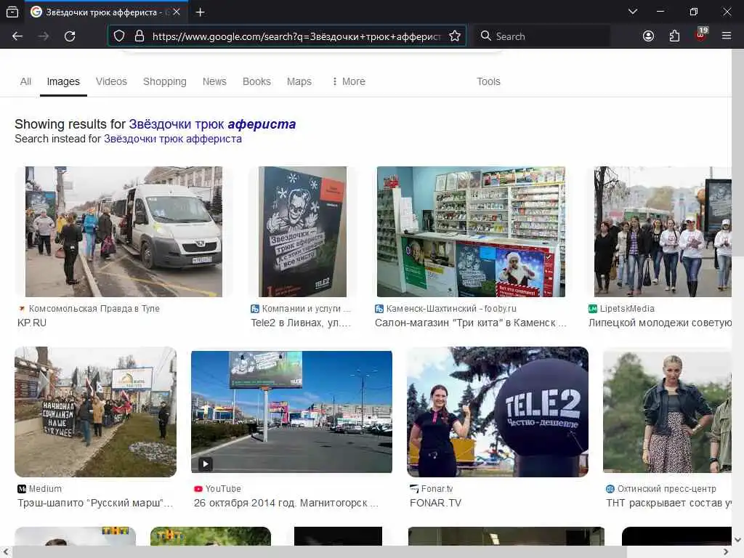Open Трэш-шапито "Русский марш" caption

(x=95, y=503)
